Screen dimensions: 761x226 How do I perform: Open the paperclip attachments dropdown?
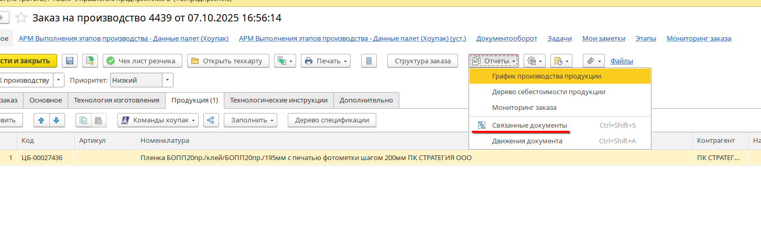pos(594,61)
